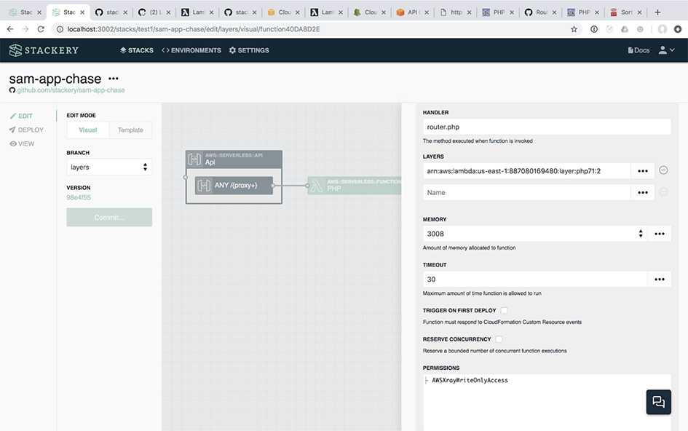This screenshot has height=431, width=688.
Task: Open the Timeout field options menu
Action: click(660, 279)
